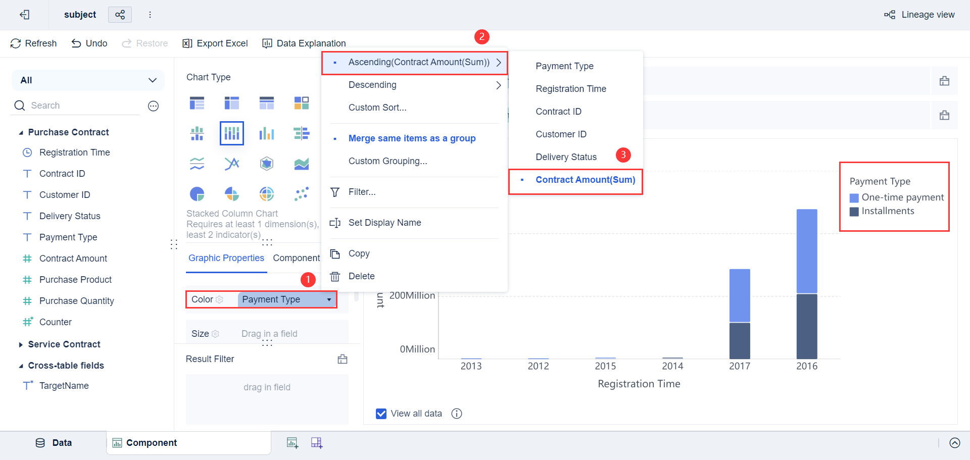Viewport: 970px width, 460px height.
Task: Select the scatter plot chart icon
Action: click(302, 194)
